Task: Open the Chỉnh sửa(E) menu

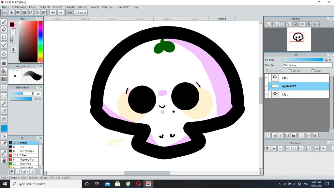Action: 19,7
